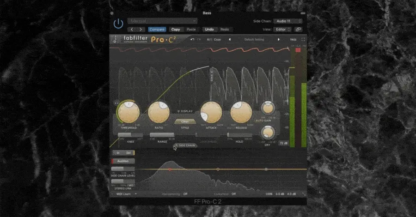
Task: Click the Lookahead slider
Action: tap(208, 135)
